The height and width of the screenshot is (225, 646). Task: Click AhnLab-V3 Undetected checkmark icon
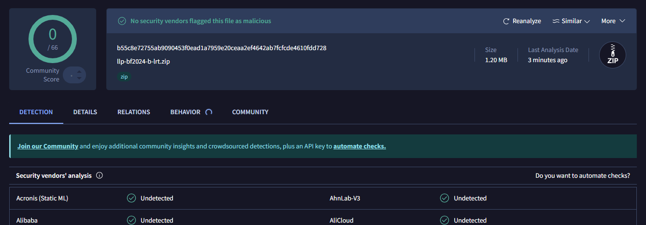pyautogui.click(x=445, y=198)
